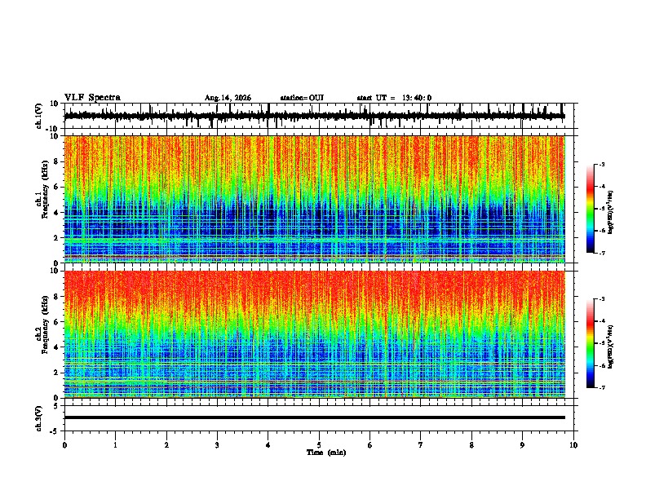646x499 pixels.
Task: Click the ch.1 frequency axis "6" tick label
Action: (x=56, y=188)
